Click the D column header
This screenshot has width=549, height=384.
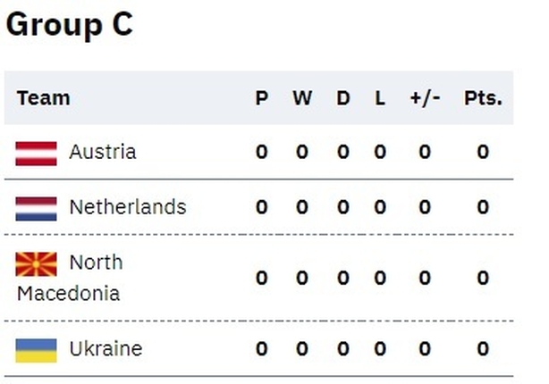click(x=343, y=98)
